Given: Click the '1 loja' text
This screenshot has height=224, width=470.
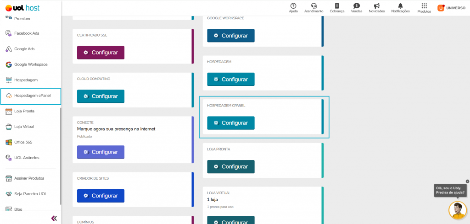Looking at the screenshot, I should 212,199.
